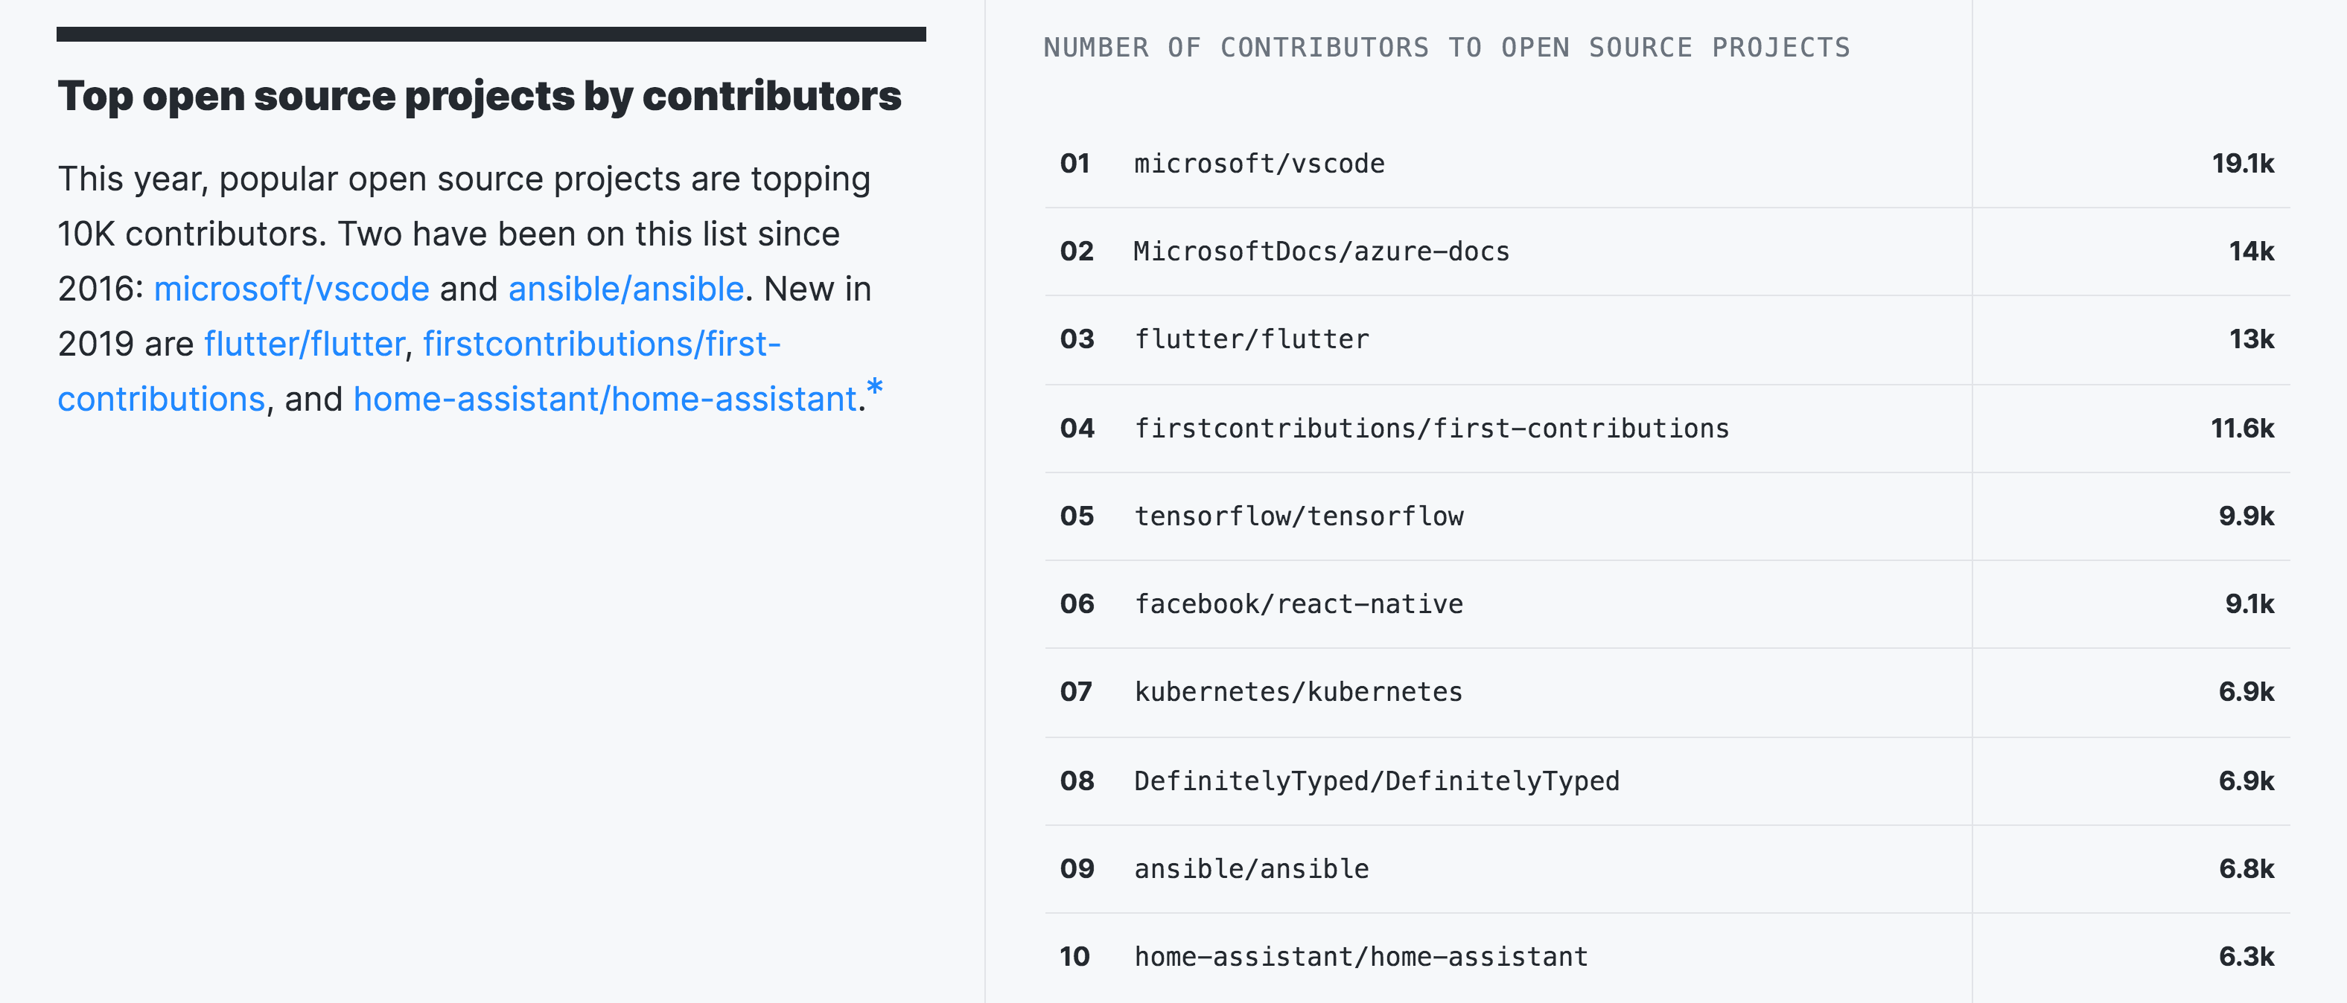Image resolution: width=2347 pixels, height=1003 pixels.
Task: Click firstcontributions/first-contributions table entry
Action: 1430,429
